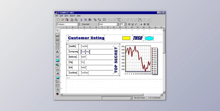
Task: Set text alignment to center
Action: click(145, 24)
